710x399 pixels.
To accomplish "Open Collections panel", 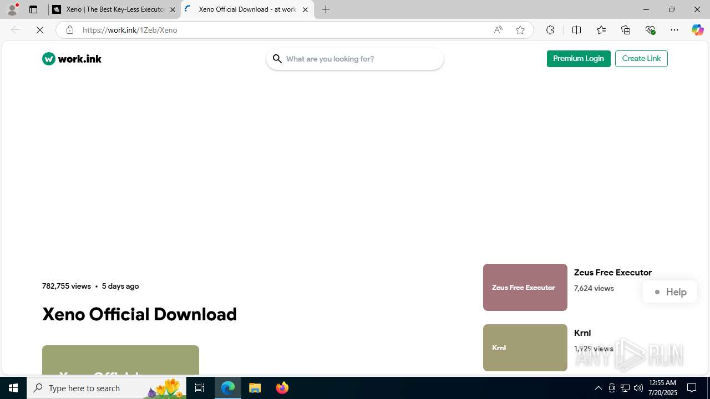I will [x=626, y=30].
